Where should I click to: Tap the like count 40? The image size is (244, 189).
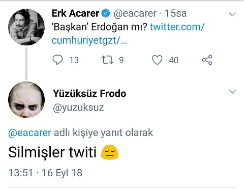(173, 60)
